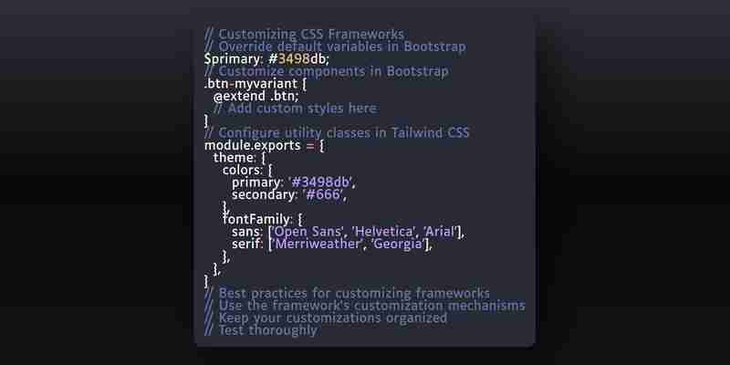730x365 pixels.
Task: Click the secondary '#666' color value
Action: click(323, 194)
